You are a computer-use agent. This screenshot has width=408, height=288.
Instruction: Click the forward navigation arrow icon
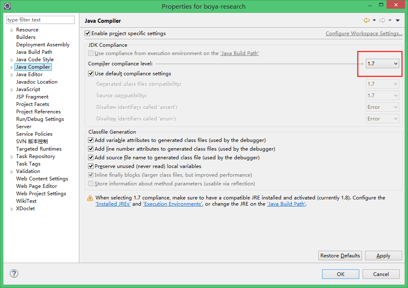382,20
